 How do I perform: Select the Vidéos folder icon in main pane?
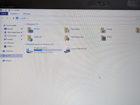(103, 38)
